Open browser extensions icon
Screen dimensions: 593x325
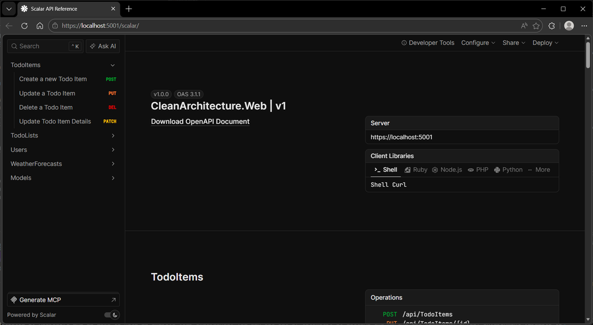coord(551,26)
